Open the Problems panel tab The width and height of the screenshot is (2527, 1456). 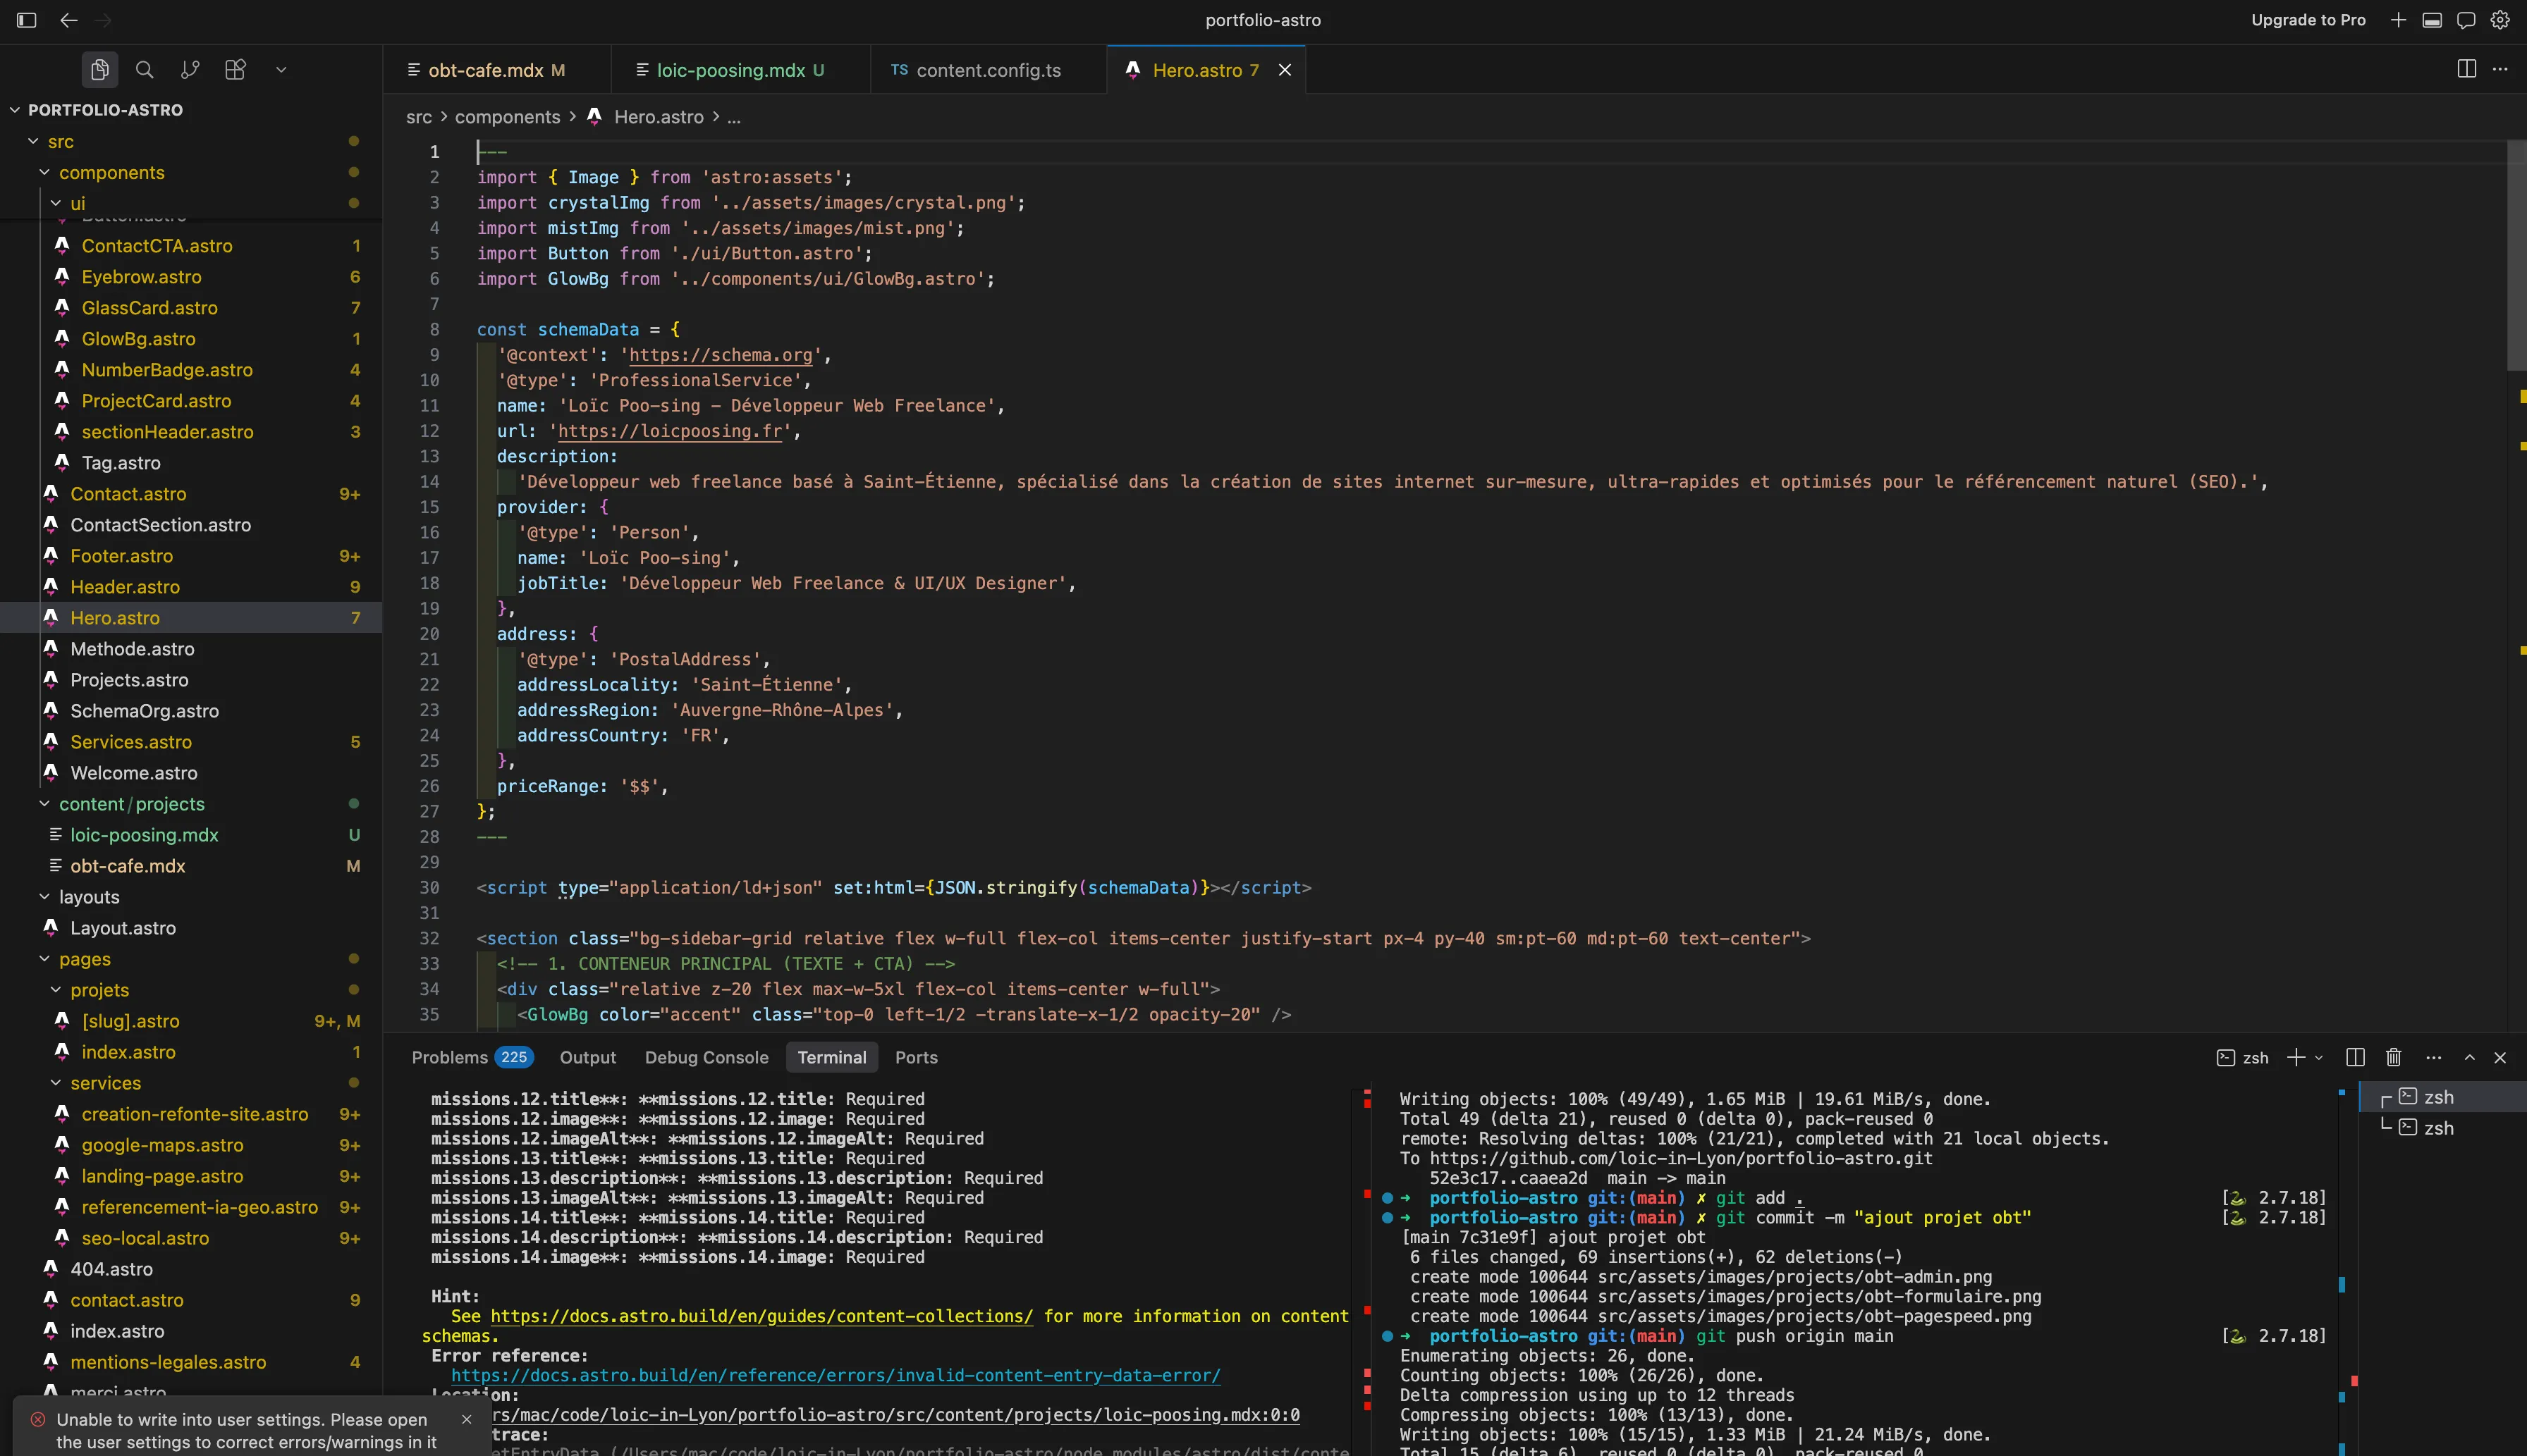click(472, 1057)
